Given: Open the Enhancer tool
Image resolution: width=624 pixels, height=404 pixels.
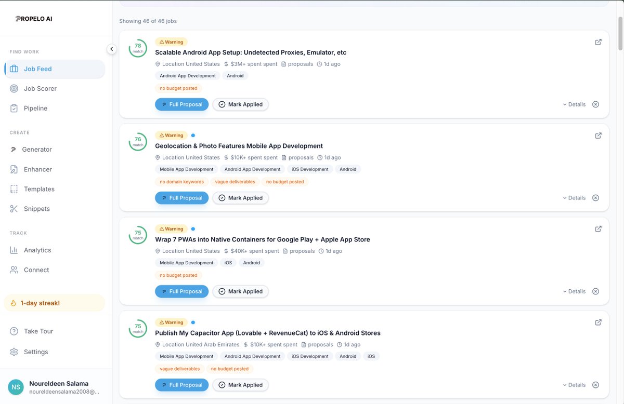Looking at the screenshot, I should (39, 169).
